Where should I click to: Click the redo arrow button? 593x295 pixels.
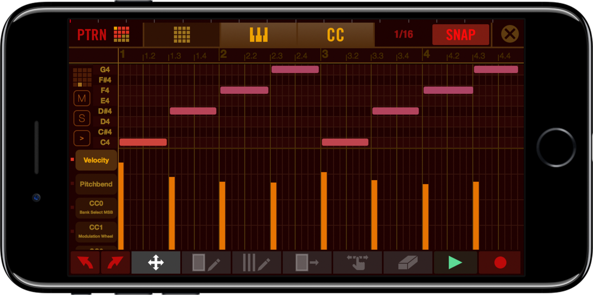click(x=115, y=262)
